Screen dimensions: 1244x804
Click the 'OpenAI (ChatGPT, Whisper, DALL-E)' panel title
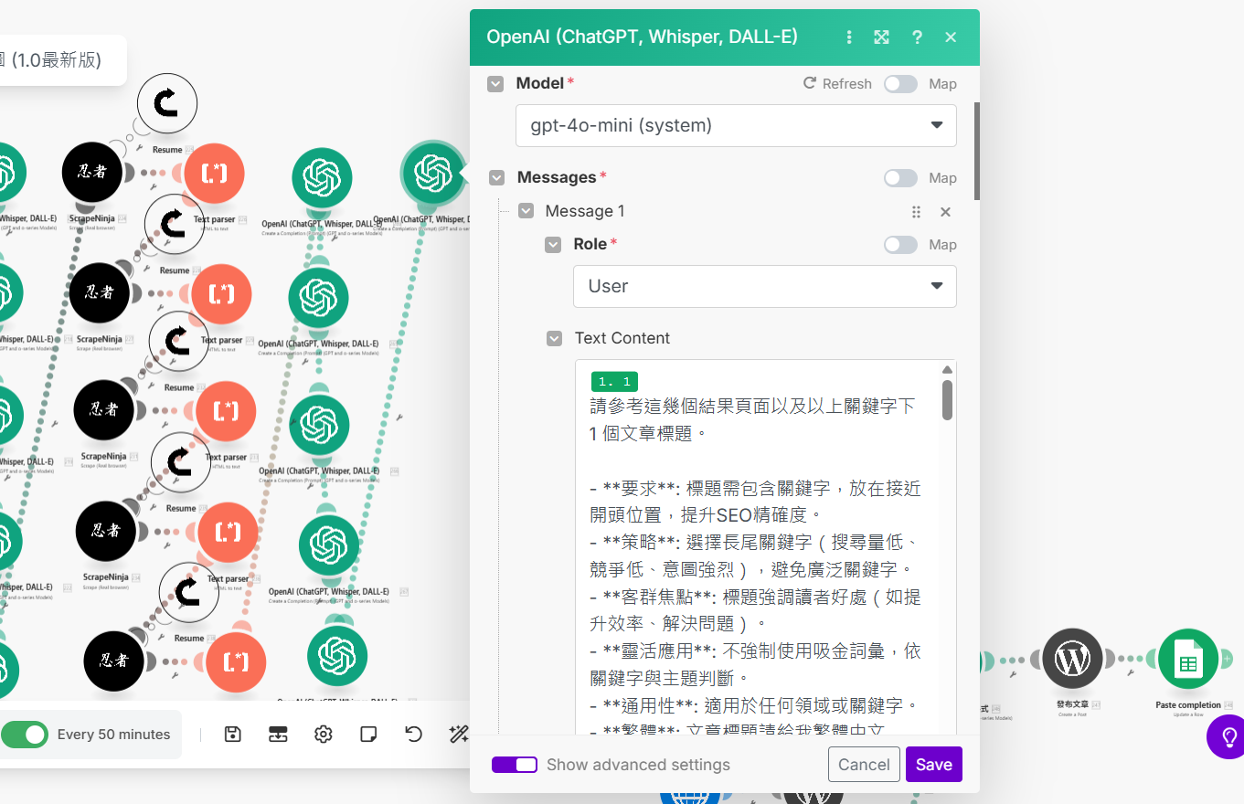(x=642, y=37)
